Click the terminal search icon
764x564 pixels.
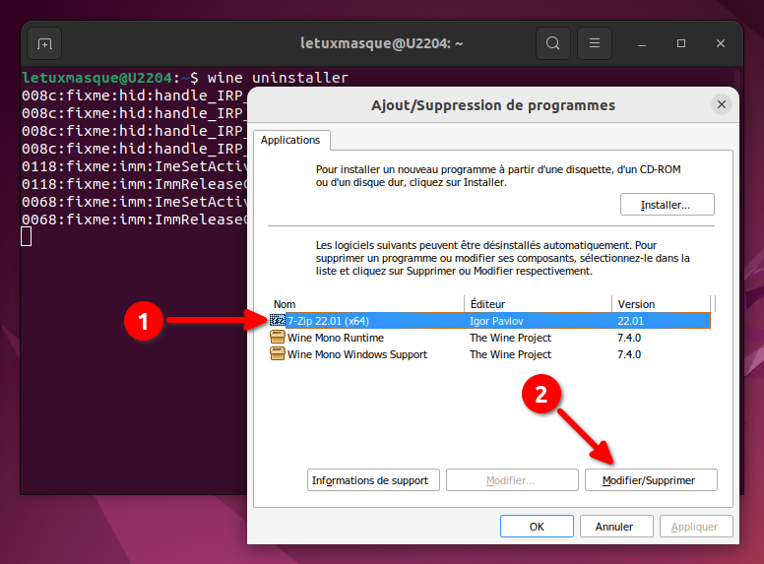(x=553, y=43)
